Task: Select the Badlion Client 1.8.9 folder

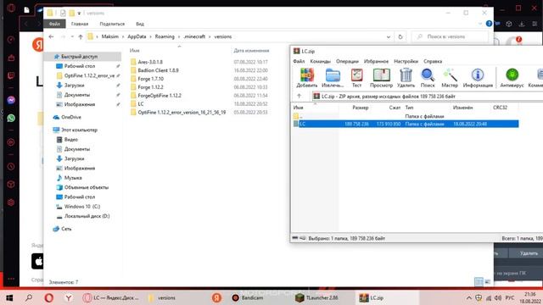Action: tap(158, 70)
